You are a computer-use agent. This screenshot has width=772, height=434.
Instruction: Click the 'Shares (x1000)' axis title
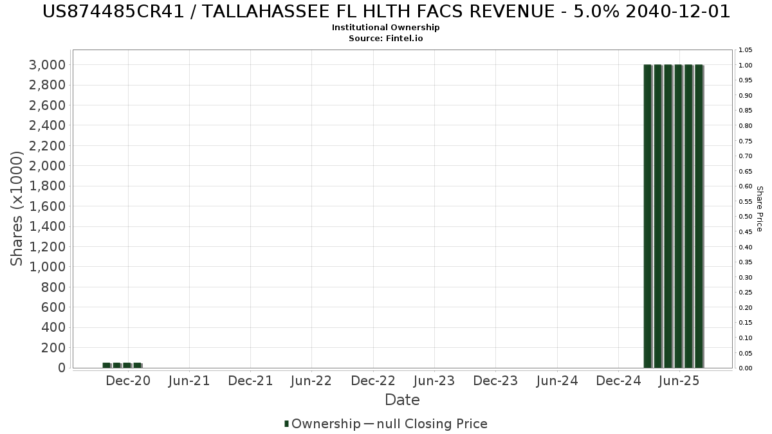(17, 208)
